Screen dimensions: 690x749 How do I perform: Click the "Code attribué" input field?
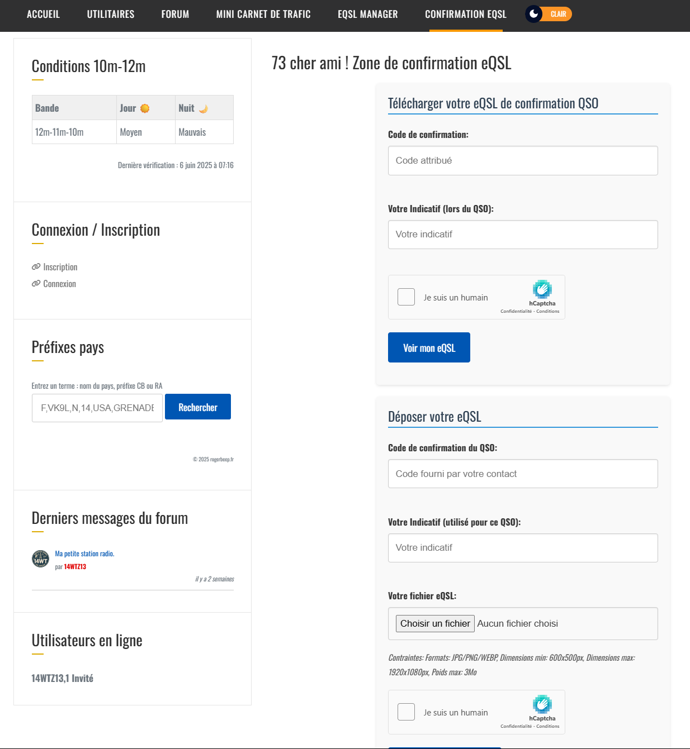coord(523,161)
